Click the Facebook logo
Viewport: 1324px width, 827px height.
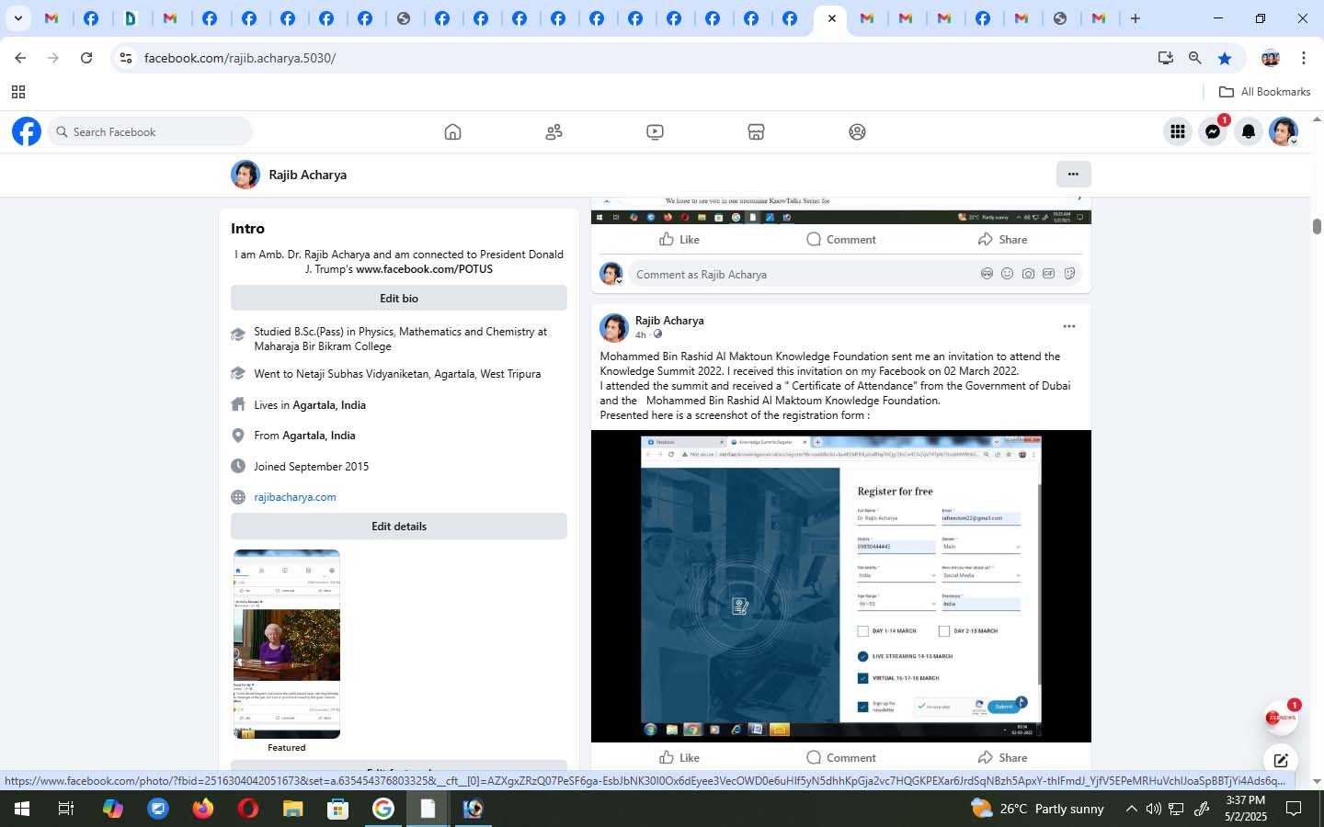(27, 131)
